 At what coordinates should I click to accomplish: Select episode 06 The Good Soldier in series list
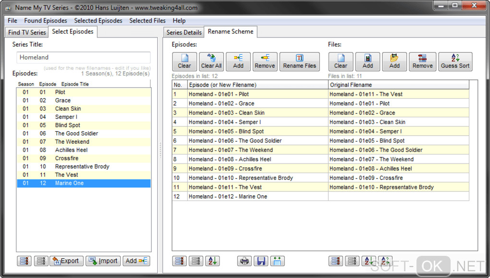(x=84, y=134)
